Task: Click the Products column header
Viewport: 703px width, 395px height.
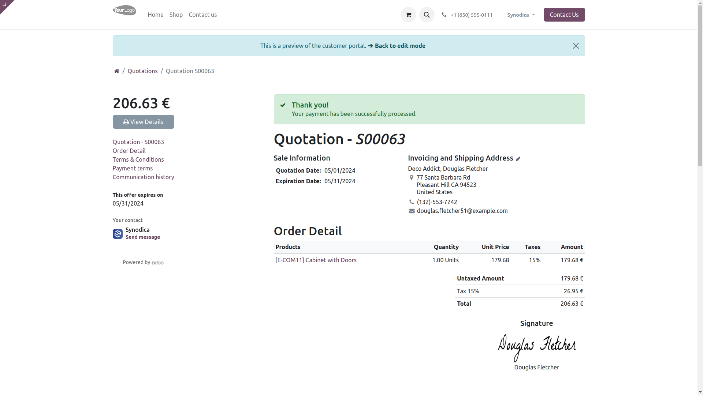Action: [x=288, y=247]
